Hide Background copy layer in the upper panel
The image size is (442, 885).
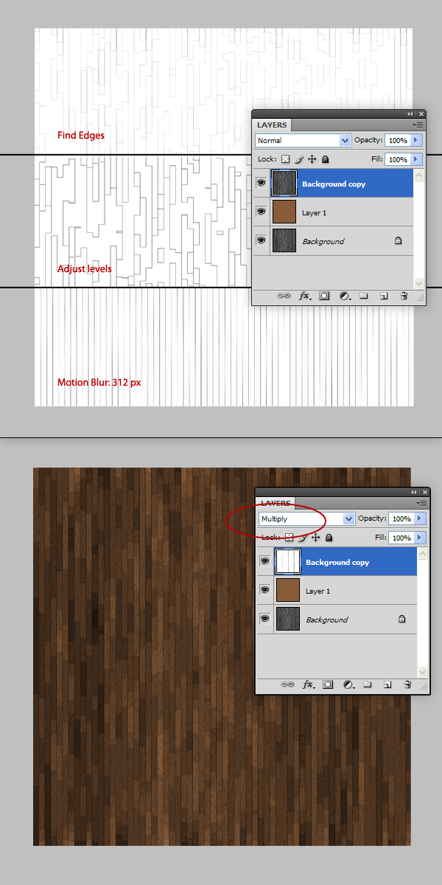coord(261,183)
